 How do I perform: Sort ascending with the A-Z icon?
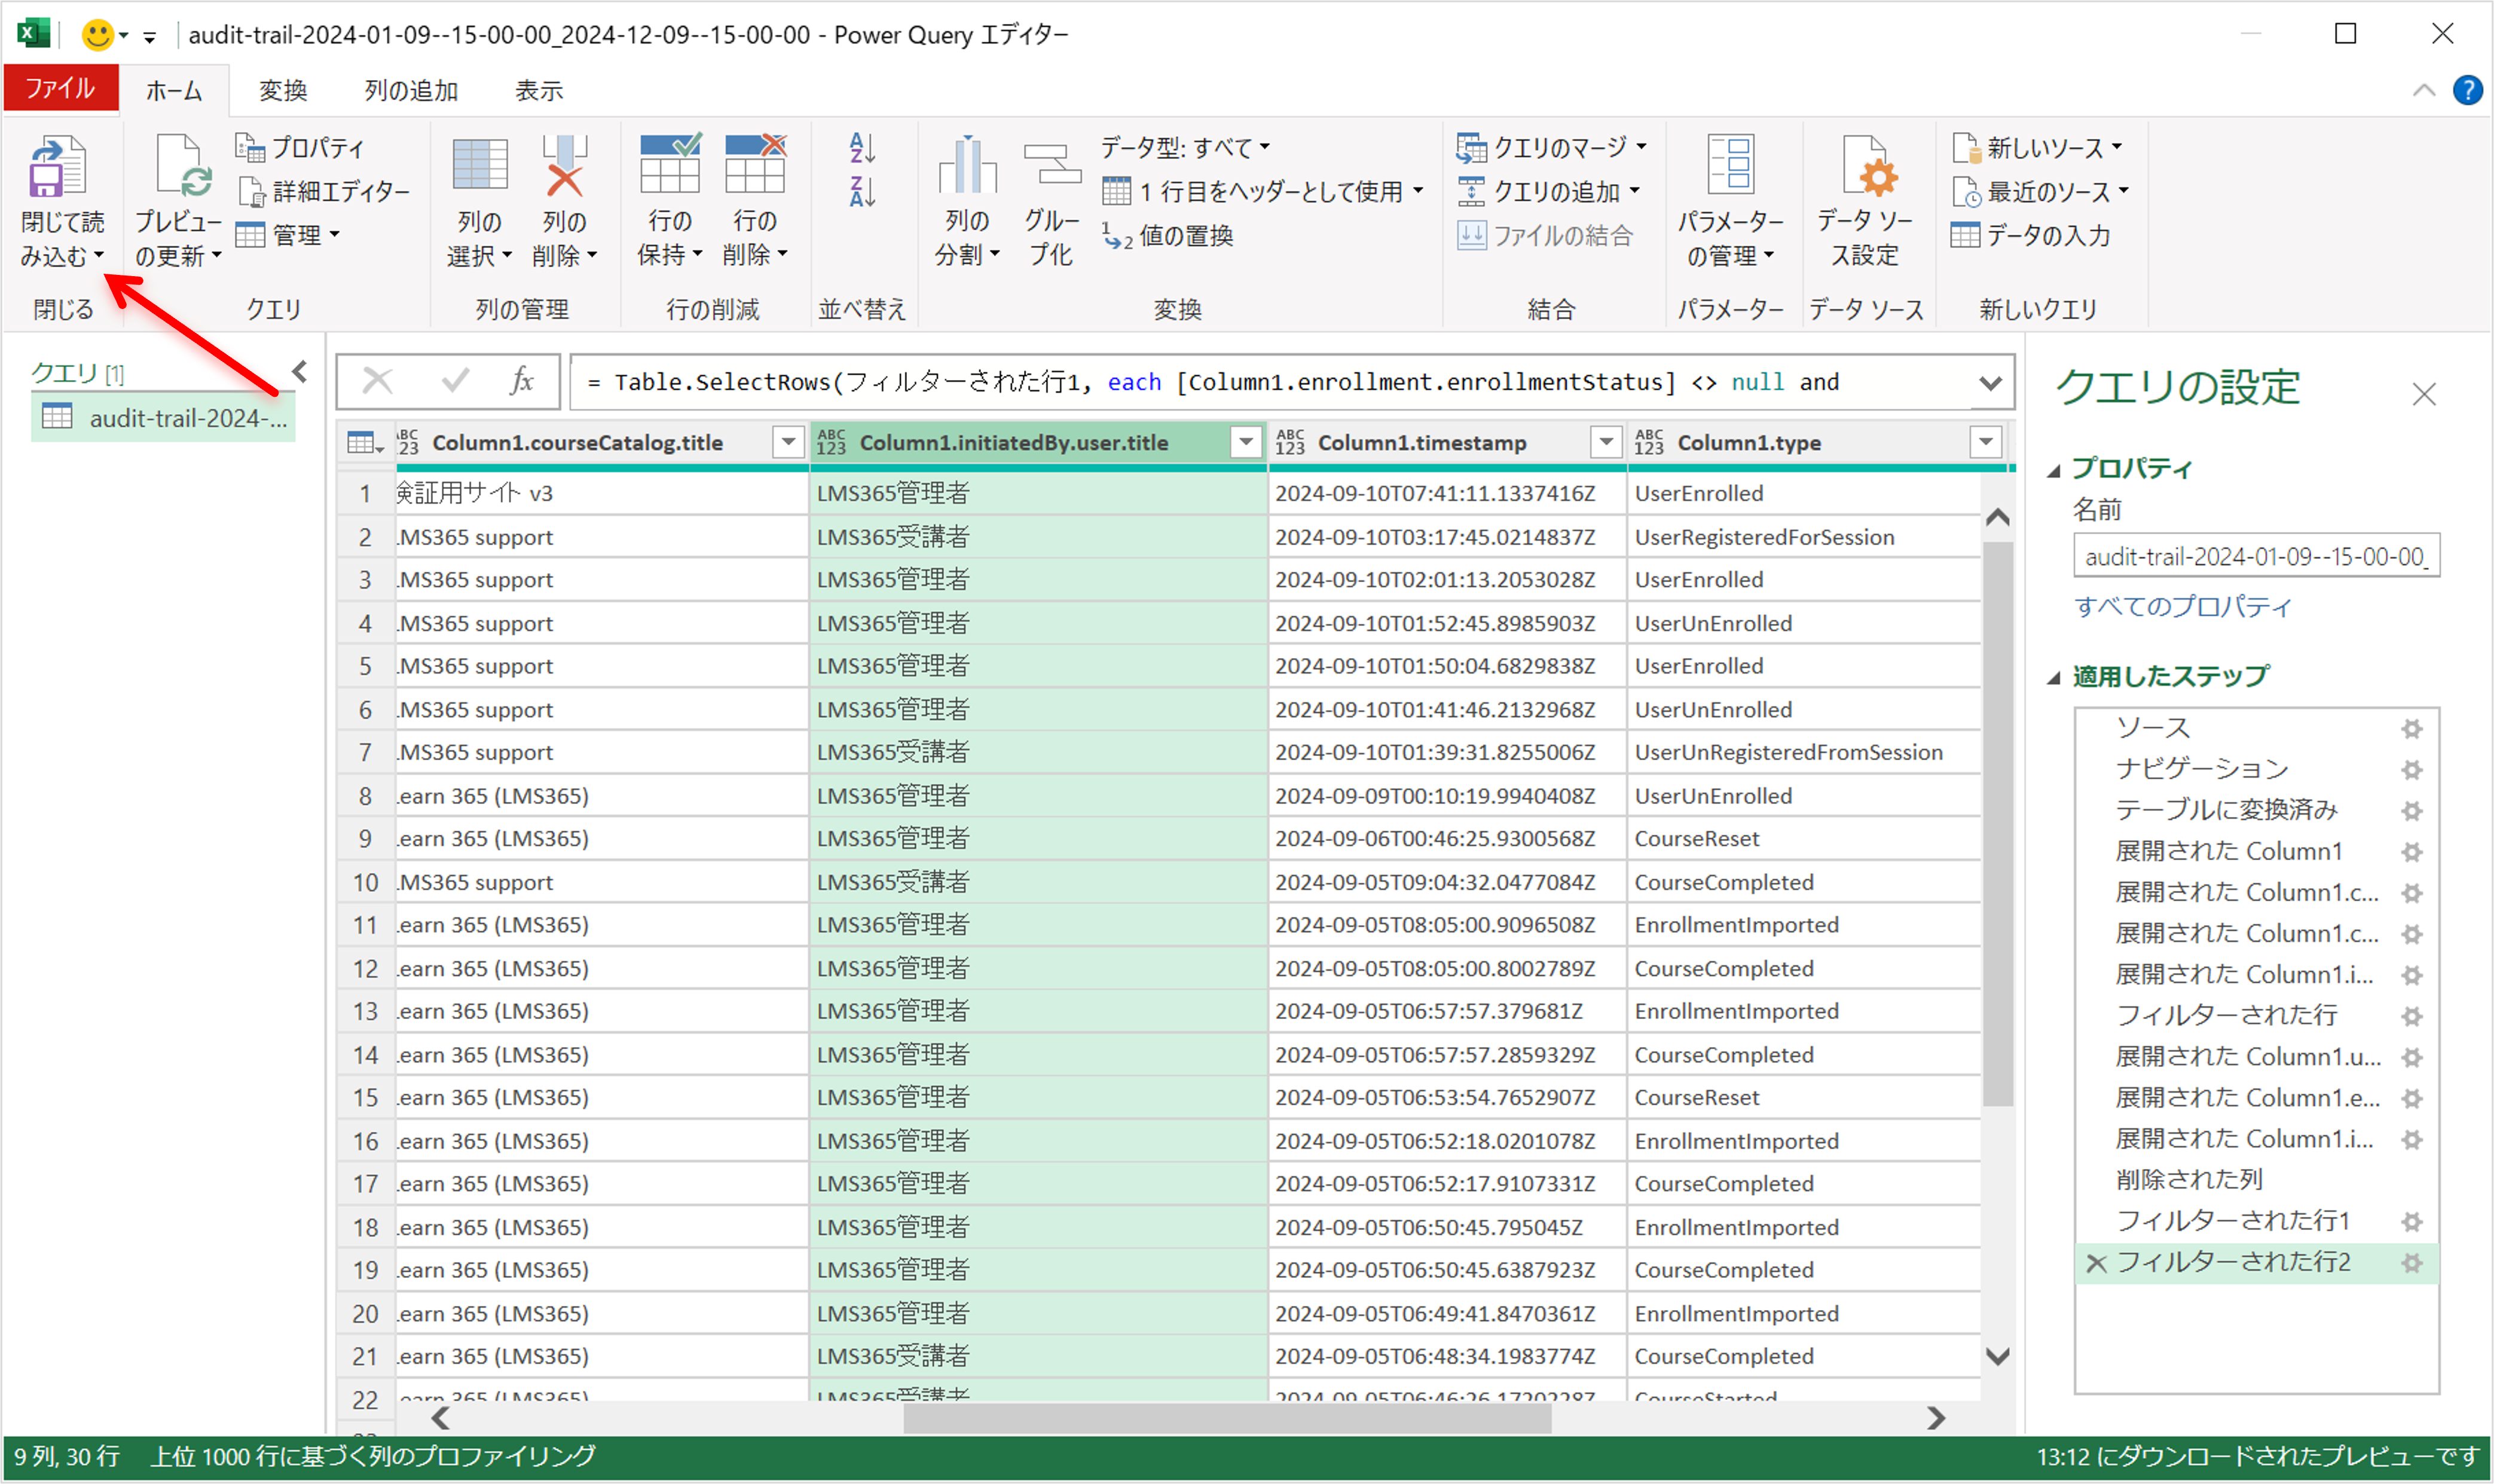[862, 148]
